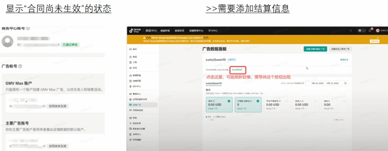Uncheck the 成本 metric card checkbox
This screenshot has height=151, width=388.
(x=229, y=101)
